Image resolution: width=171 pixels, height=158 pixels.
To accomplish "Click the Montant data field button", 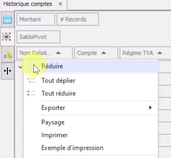I will [x=36, y=19].
